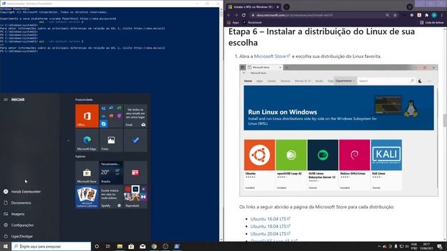Open Microsoft Store taskbar icon
Viewport: 447px width, 251px height.
(x=131, y=246)
